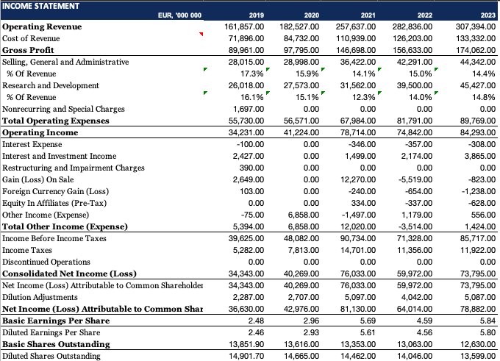Select 2023 Research and Development value 45,427.00

coord(478,86)
